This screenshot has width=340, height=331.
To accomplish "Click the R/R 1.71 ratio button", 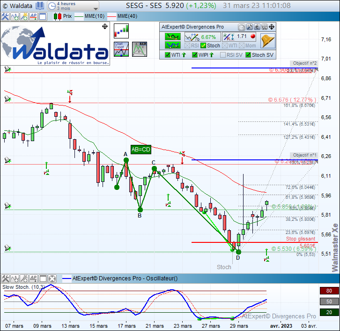I will pyautogui.click(x=239, y=37).
